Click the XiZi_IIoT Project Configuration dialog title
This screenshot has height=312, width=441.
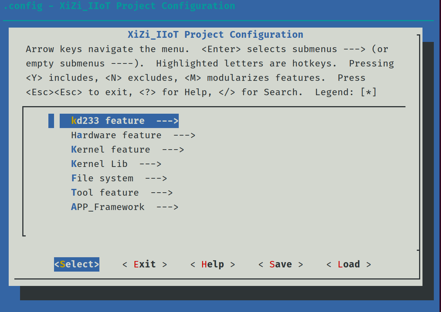[x=215, y=35]
